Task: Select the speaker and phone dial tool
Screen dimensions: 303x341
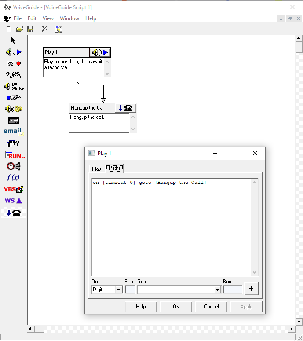Action: (14, 109)
